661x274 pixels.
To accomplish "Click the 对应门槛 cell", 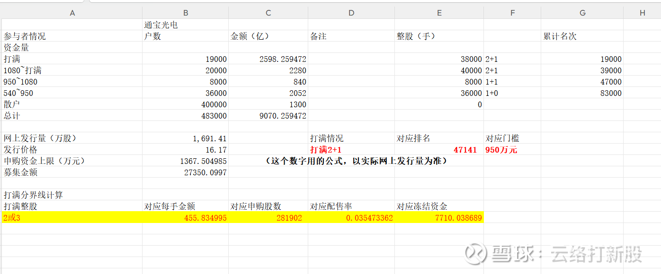I will [x=512, y=138].
